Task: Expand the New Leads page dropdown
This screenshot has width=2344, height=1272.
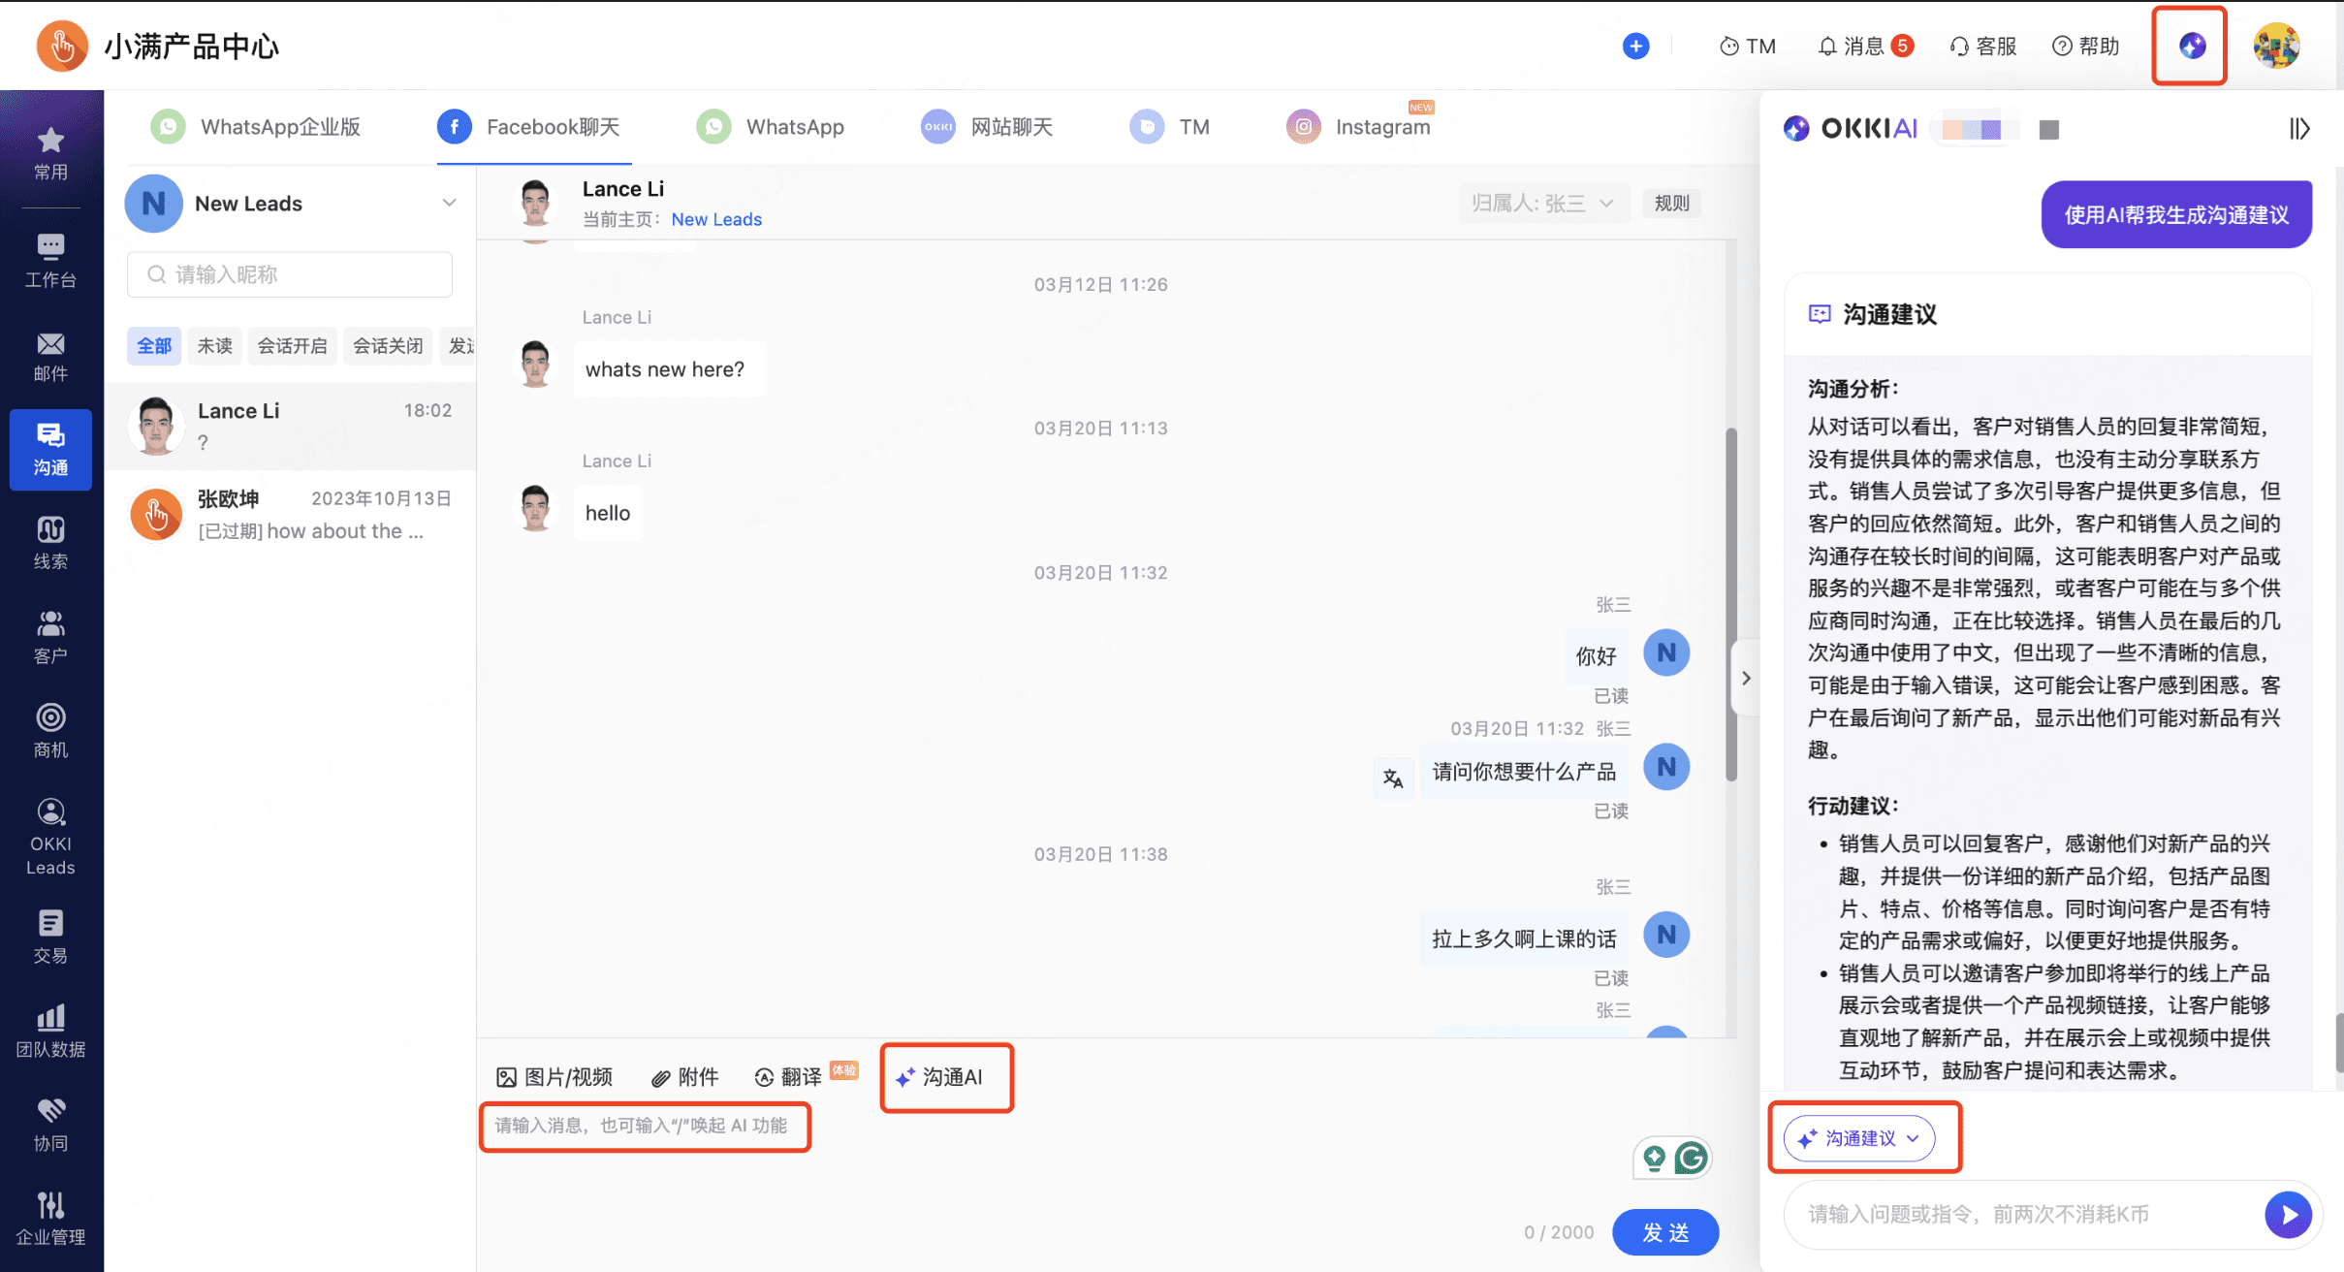Action: [x=449, y=203]
